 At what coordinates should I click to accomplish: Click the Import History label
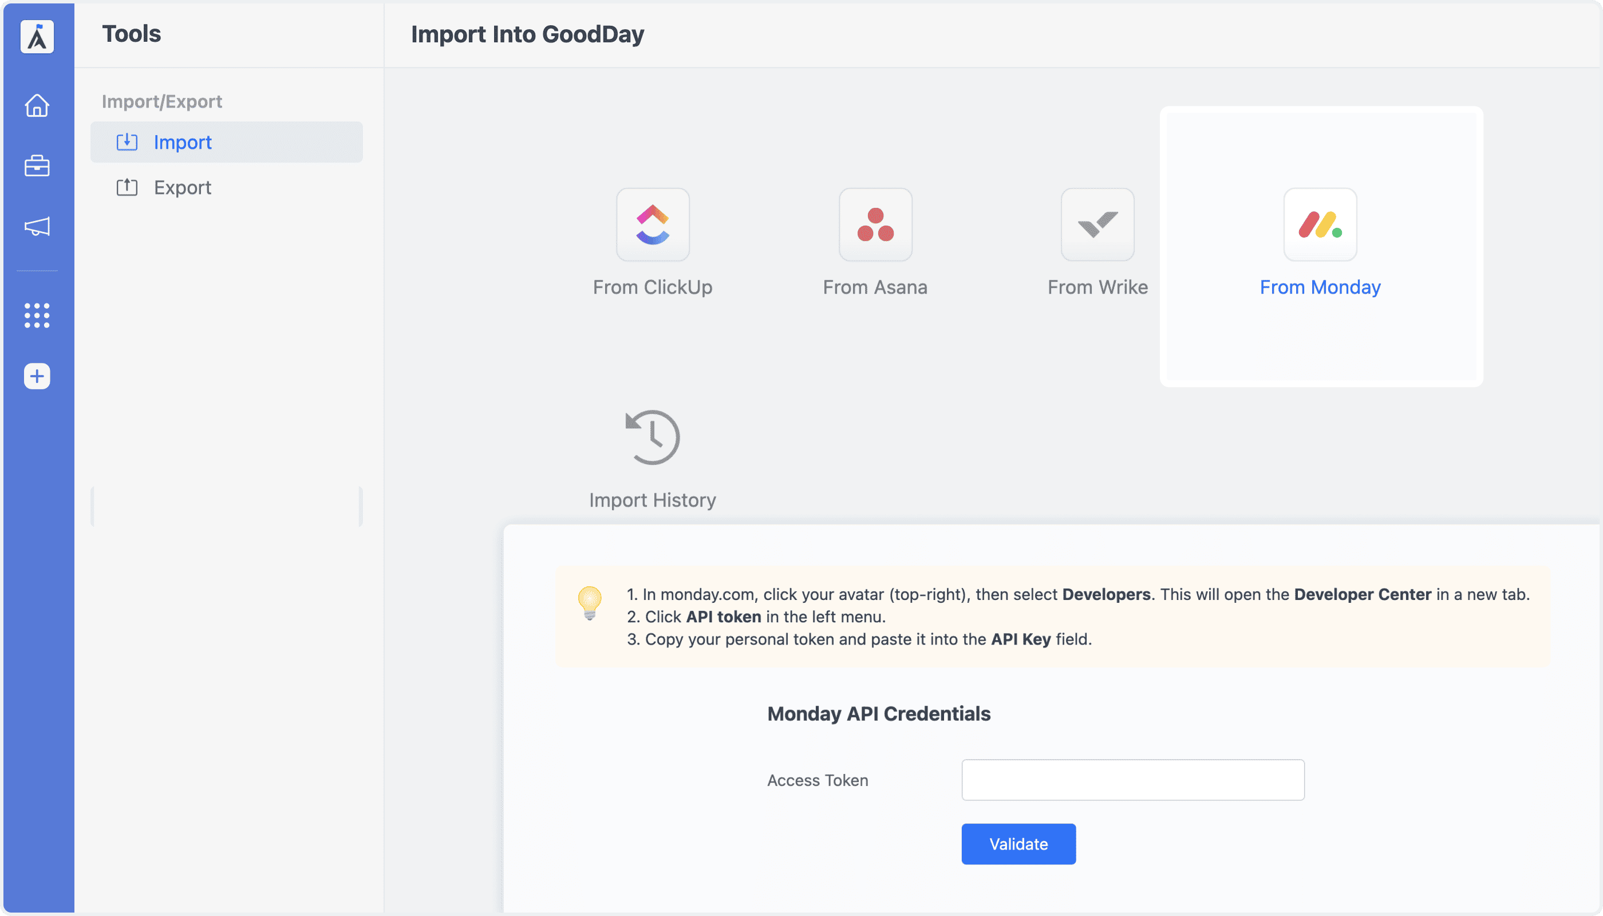point(653,500)
